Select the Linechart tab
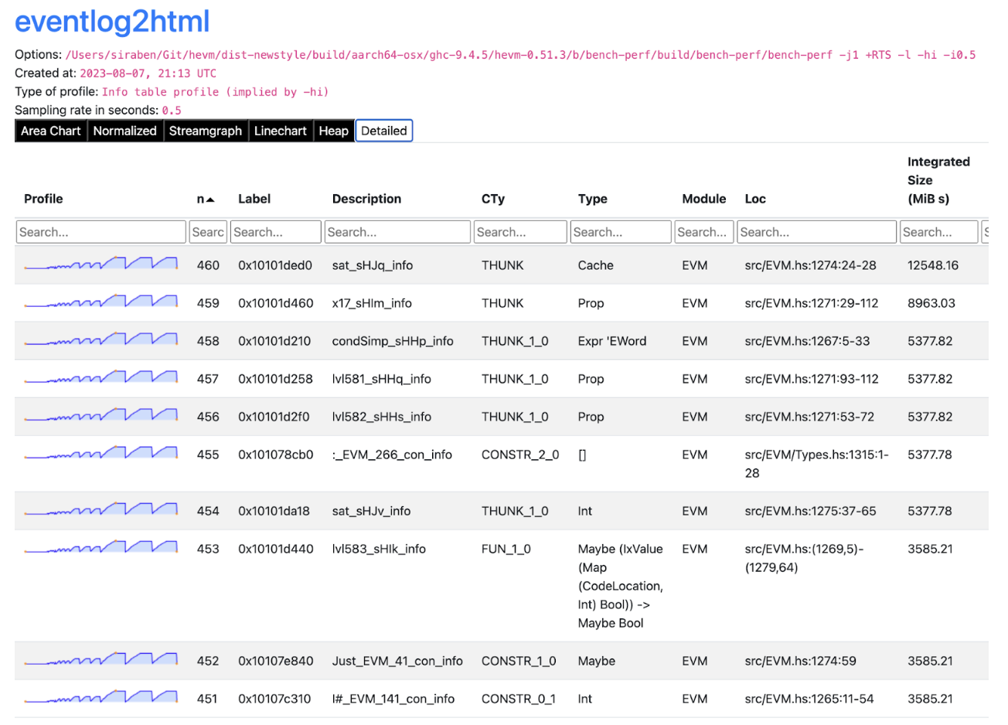 tap(280, 131)
